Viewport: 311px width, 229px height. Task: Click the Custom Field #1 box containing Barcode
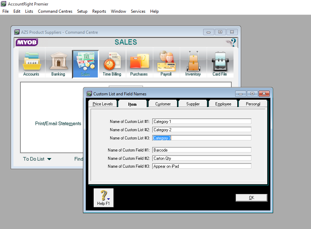coord(202,150)
